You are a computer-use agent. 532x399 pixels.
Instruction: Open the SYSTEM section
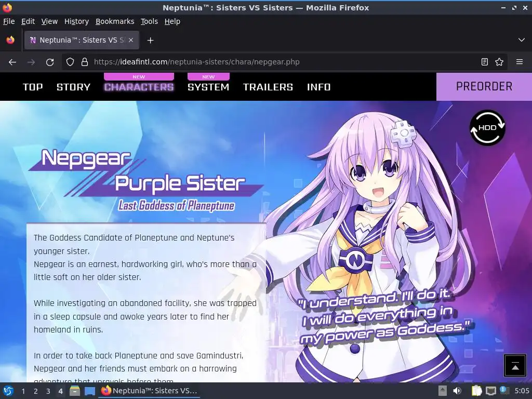pyautogui.click(x=208, y=87)
